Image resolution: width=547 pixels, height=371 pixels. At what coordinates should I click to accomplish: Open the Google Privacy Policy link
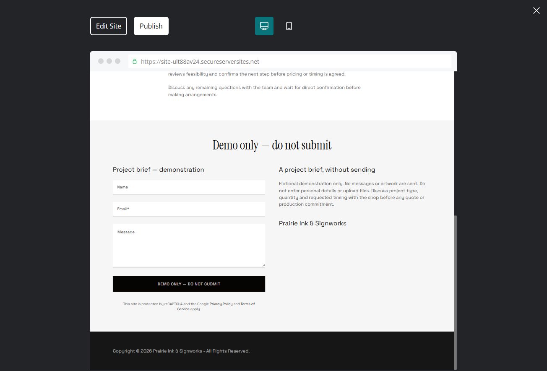pyautogui.click(x=221, y=304)
